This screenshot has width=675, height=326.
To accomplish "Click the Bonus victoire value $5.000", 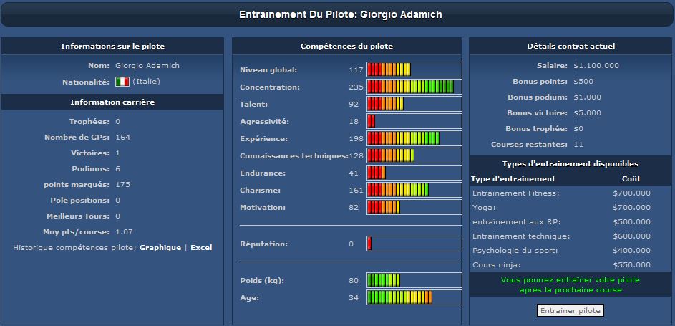I will tap(587, 112).
